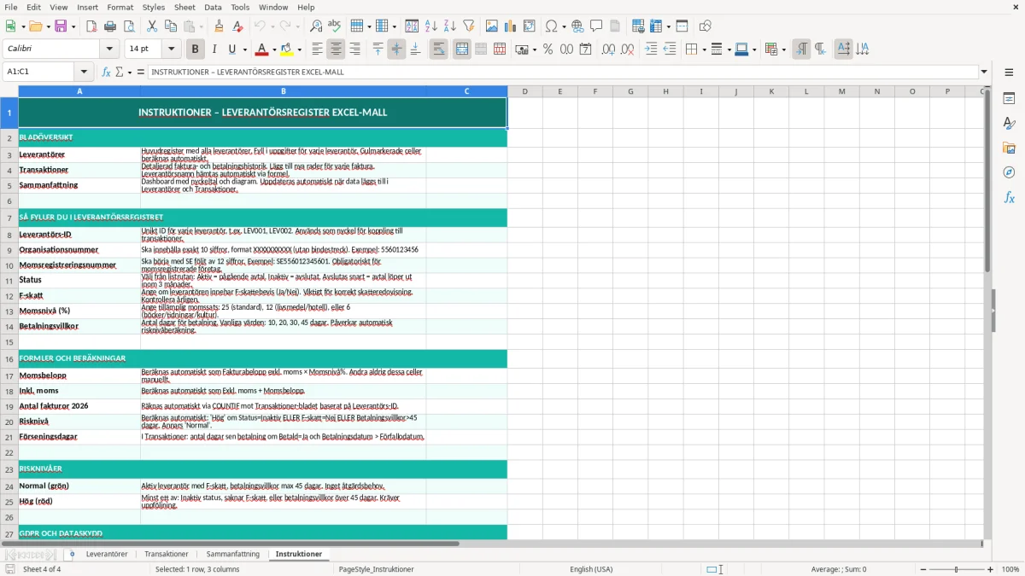Save the document with the Save icon
Viewport: 1025px width, 576px height.
[60, 26]
